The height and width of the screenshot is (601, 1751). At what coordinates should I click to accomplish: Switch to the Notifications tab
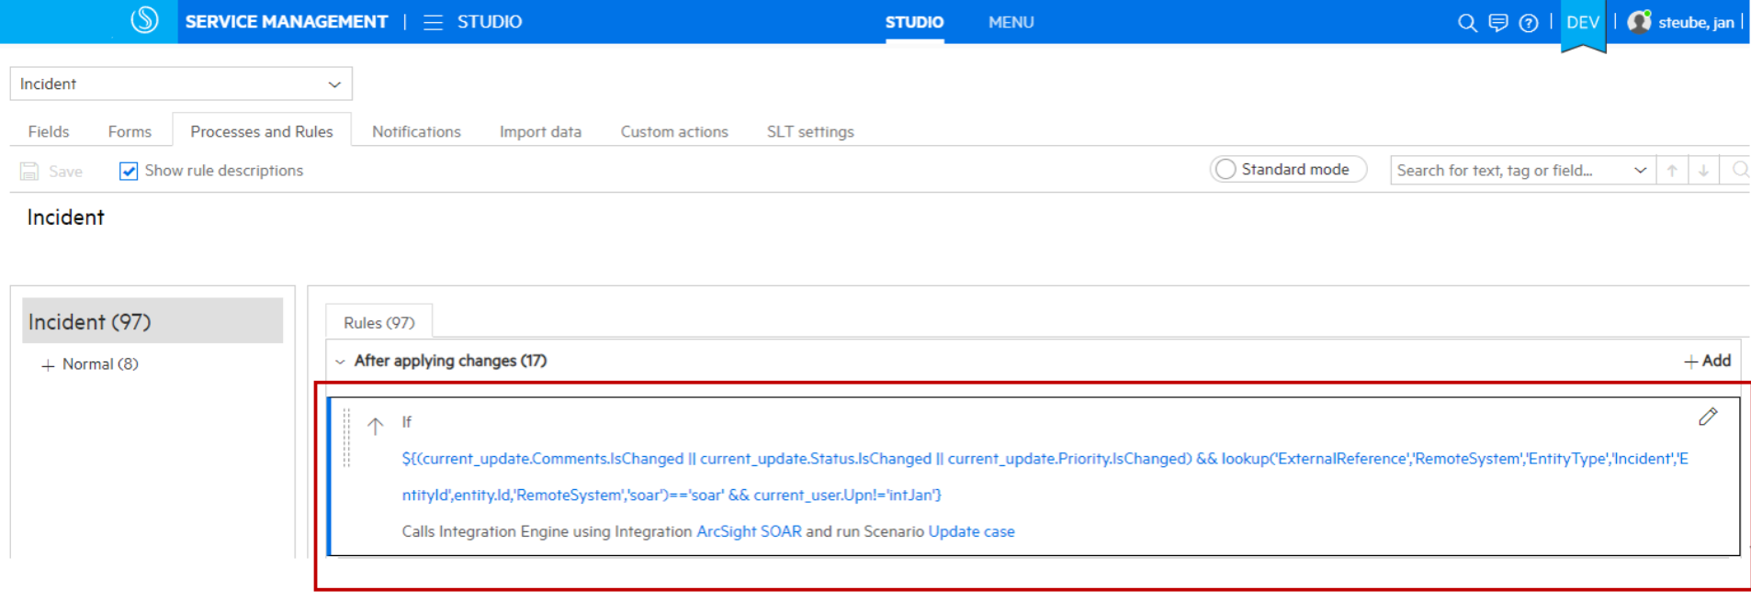(416, 132)
